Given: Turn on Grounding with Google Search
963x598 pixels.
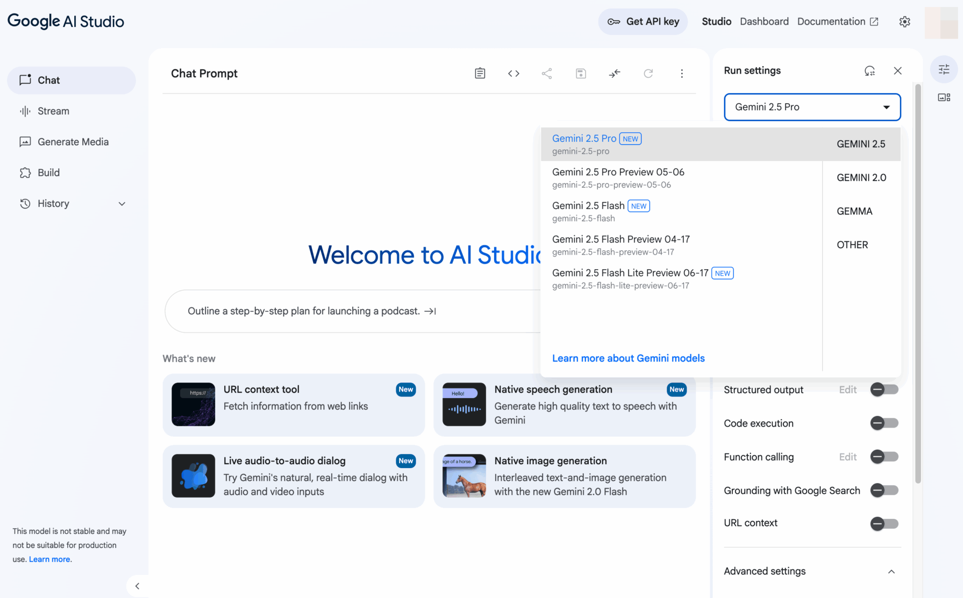Looking at the screenshot, I should coord(884,490).
